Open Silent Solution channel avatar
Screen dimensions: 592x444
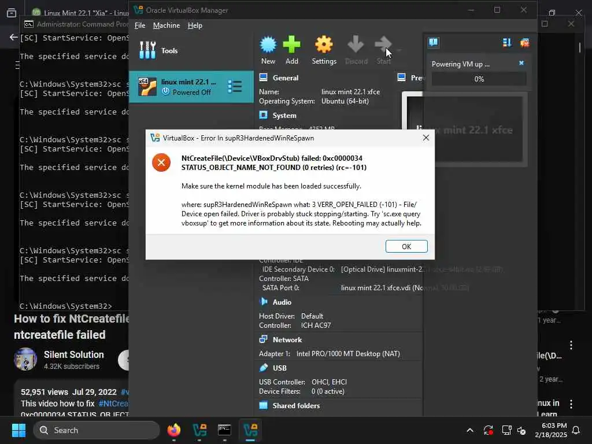click(25, 359)
